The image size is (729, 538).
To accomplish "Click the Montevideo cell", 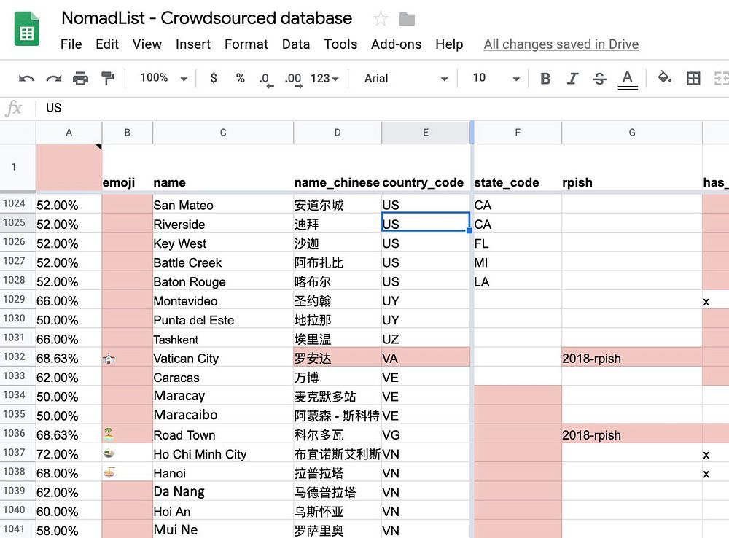I will coord(223,300).
